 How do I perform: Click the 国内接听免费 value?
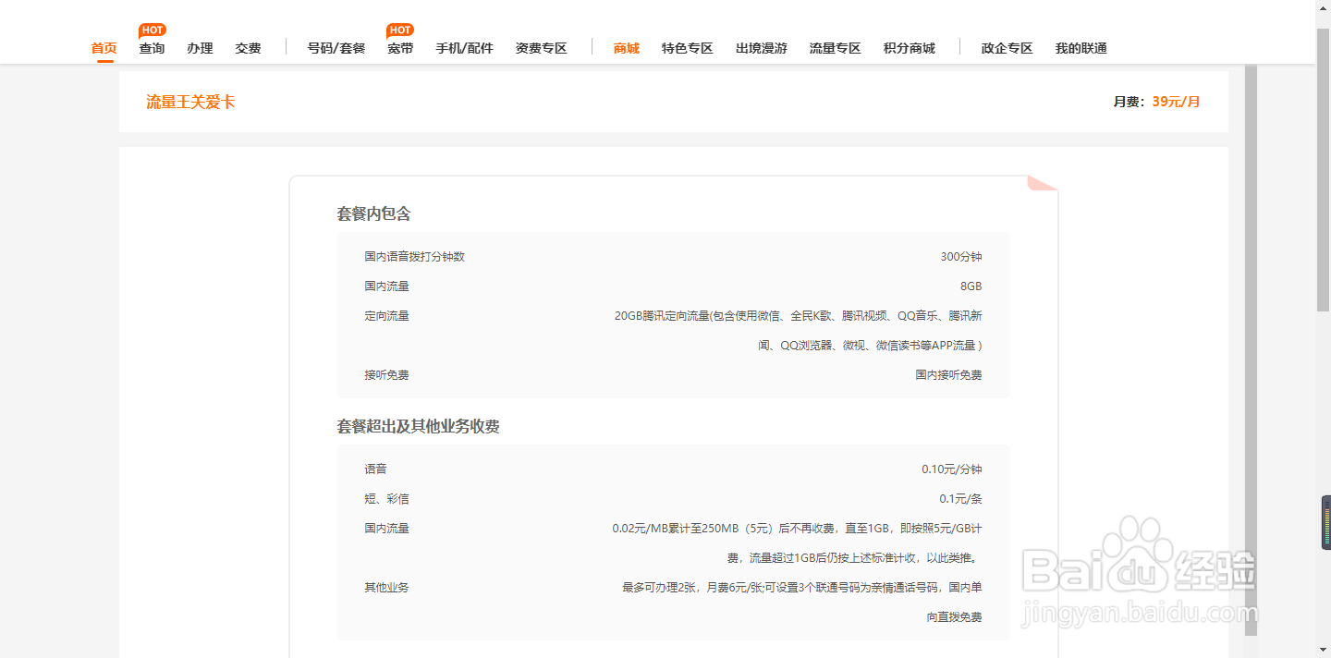[x=949, y=375]
